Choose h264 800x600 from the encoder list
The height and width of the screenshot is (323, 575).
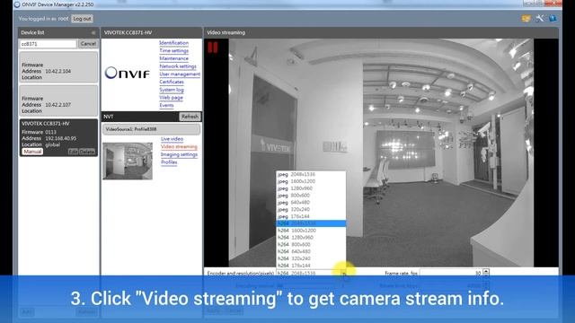[x=311, y=244]
